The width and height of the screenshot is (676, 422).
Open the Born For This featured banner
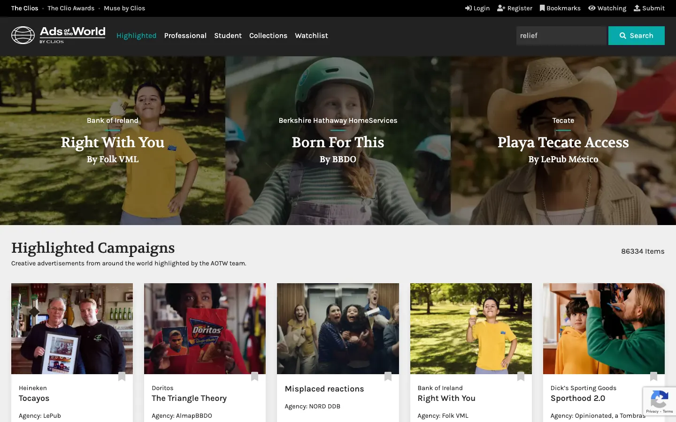tap(338, 141)
